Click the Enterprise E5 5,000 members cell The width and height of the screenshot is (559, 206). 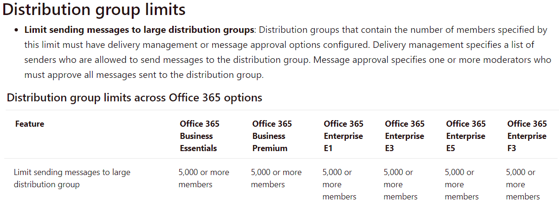[x=460, y=185]
